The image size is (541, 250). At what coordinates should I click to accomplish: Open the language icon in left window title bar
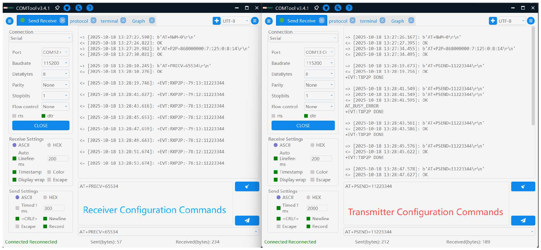coord(78,8)
